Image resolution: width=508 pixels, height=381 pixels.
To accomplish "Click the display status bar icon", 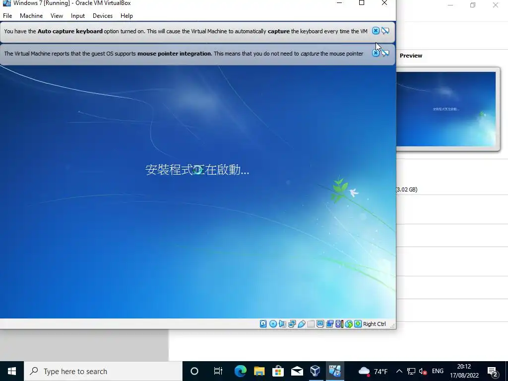I will click(320, 323).
